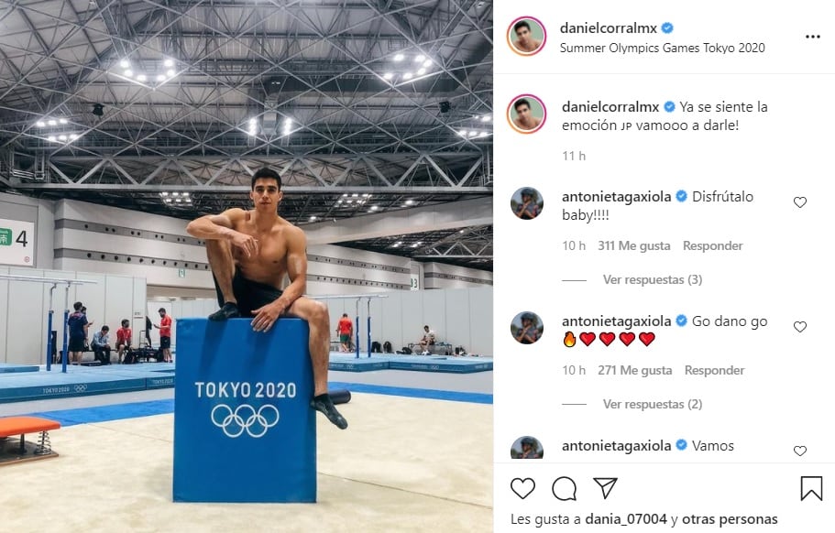Viewport: 835px width, 533px height.
Task: Reply to the 'Go dano go' comment
Action: point(714,370)
